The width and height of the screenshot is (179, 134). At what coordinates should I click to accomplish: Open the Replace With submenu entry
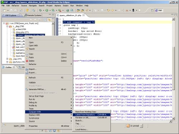[x=49, y=115]
